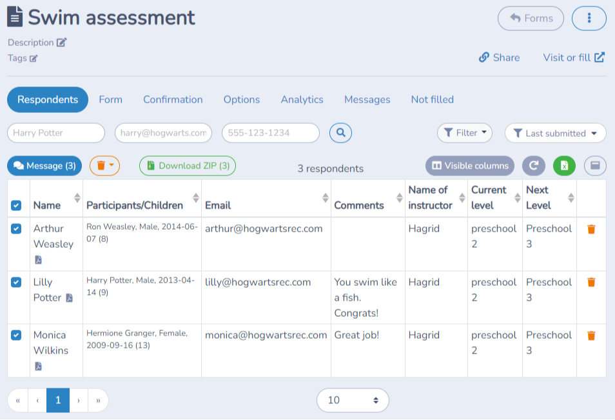Viewport: 615px width, 420px height.
Task: Click the edit Description pencil icon
Action: (x=62, y=43)
